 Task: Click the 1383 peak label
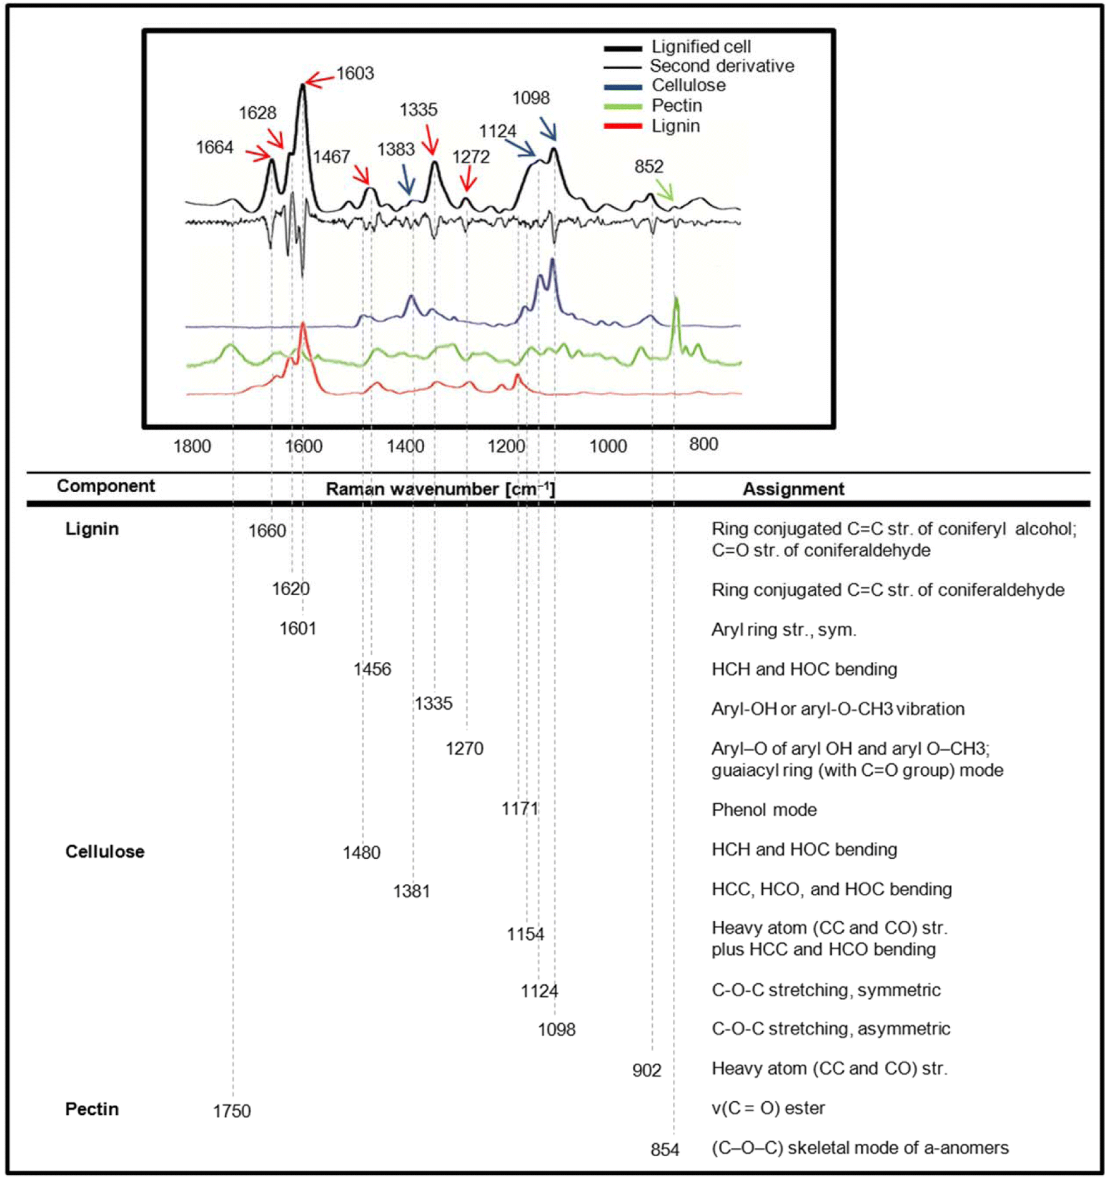pos(395,149)
